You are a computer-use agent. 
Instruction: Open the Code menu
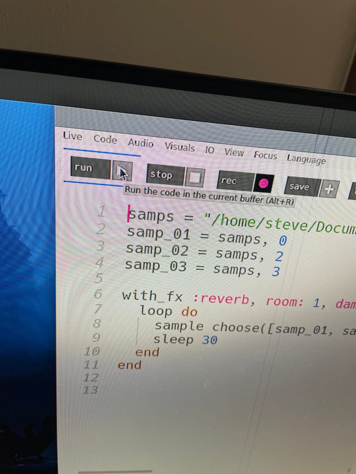click(105, 139)
